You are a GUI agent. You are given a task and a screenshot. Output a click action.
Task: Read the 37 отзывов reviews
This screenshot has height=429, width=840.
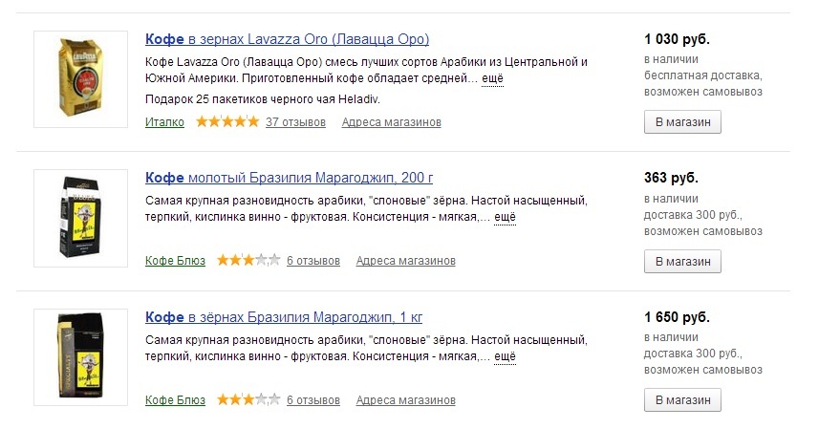point(295,122)
